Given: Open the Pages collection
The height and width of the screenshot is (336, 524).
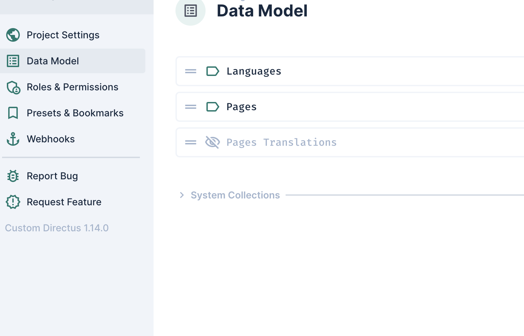Looking at the screenshot, I should pos(241,107).
